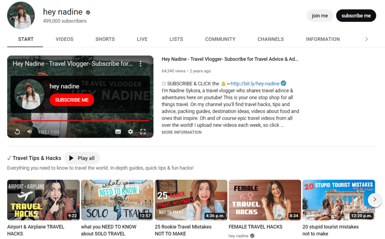Click the 1:03 / 1:03 time display

49,132
